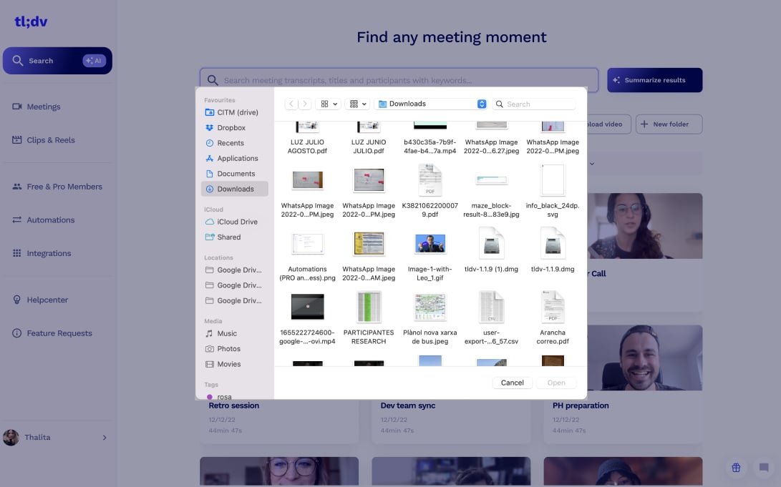Image resolution: width=781 pixels, height=487 pixels.
Task: Select PARTICIPANTES RESEARCH spreadsheet file
Action: click(369, 318)
